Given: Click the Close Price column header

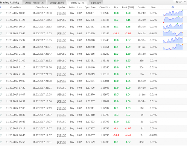Looking at the screenshot, I should (105, 7).
